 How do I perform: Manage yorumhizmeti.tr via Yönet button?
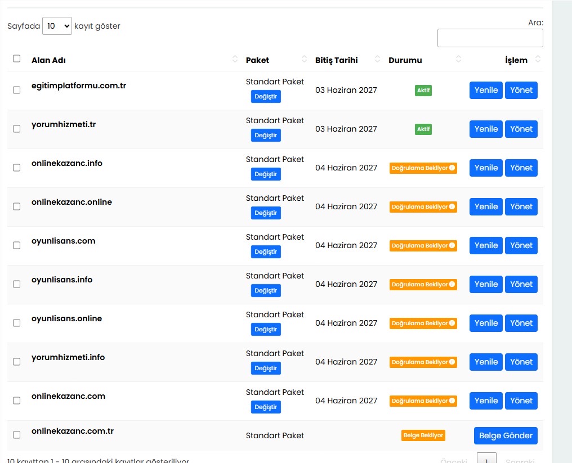tap(521, 129)
